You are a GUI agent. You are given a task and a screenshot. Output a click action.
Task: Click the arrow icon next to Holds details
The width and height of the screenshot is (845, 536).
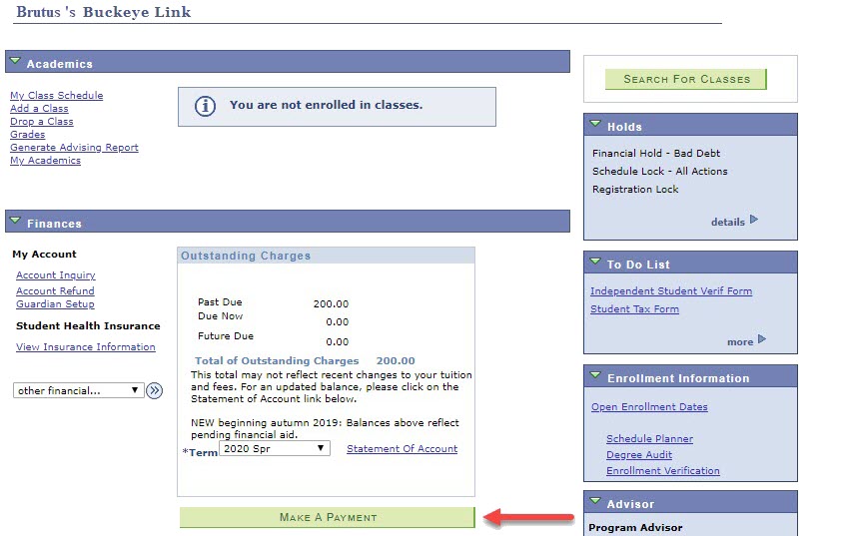pos(754,220)
